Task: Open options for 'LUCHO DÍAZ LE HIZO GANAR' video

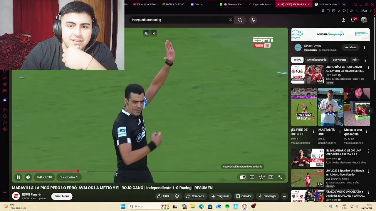Action: [368, 67]
